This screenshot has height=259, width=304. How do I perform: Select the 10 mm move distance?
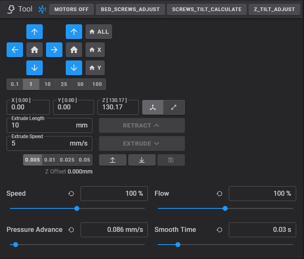click(x=48, y=84)
